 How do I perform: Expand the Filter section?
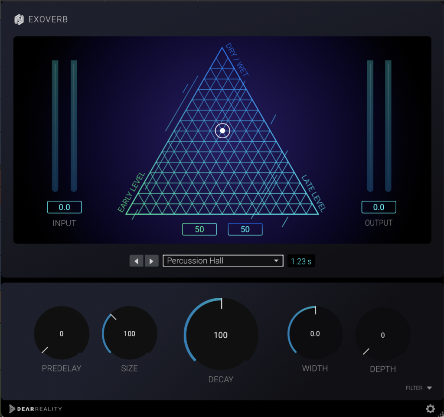pyautogui.click(x=419, y=388)
